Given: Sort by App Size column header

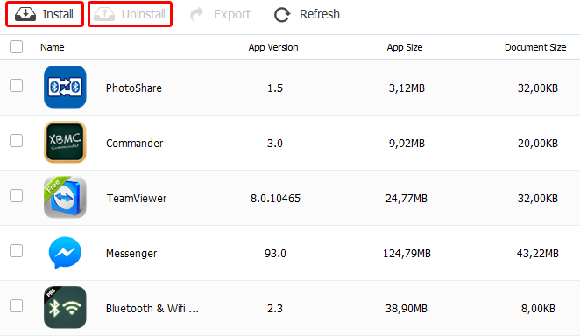Looking at the screenshot, I should 405,47.
